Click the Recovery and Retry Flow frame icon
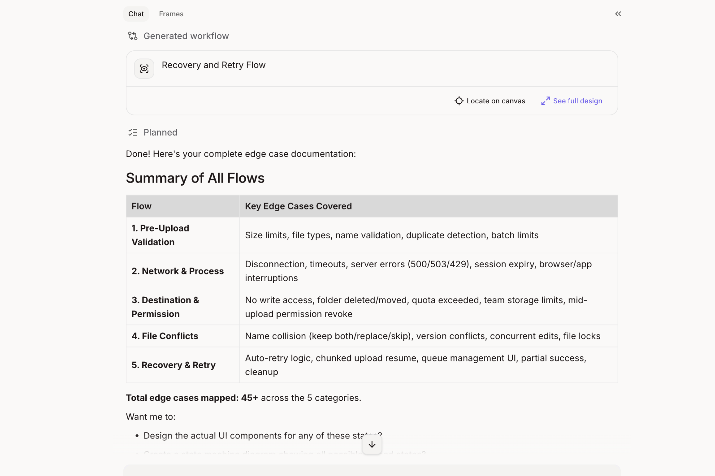 pyautogui.click(x=144, y=69)
